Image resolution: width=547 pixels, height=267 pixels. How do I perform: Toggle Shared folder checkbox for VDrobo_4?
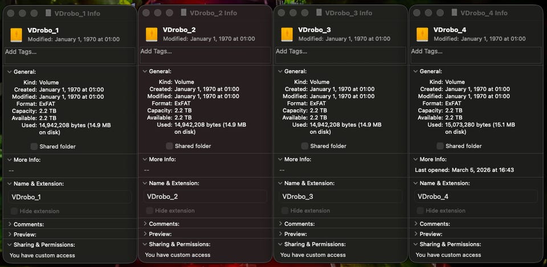440,146
